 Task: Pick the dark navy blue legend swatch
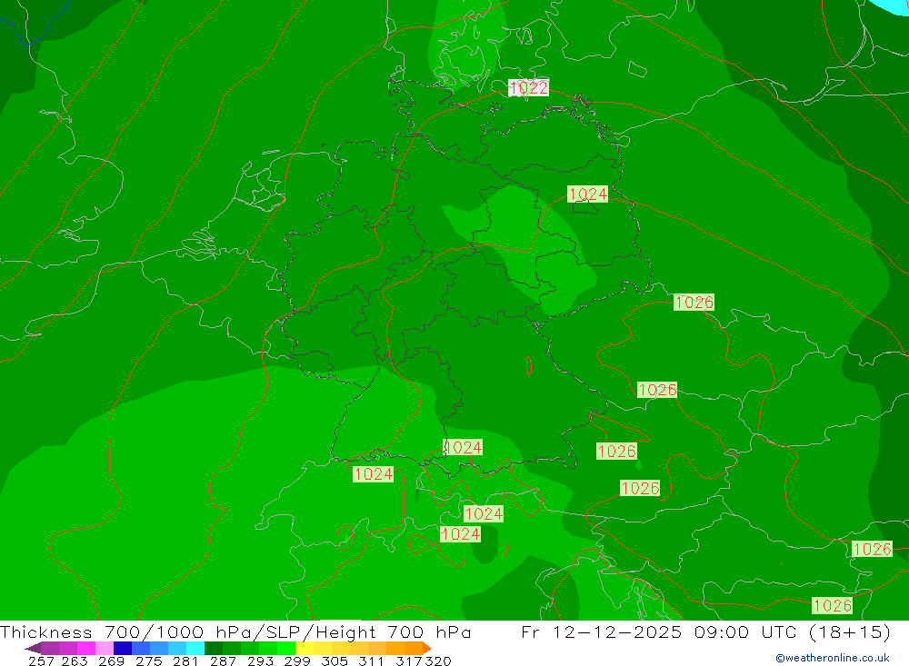(121, 648)
